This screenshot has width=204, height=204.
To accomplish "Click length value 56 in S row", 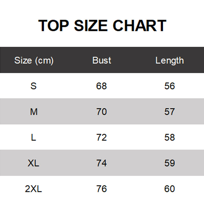I will pyautogui.click(x=170, y=86).
